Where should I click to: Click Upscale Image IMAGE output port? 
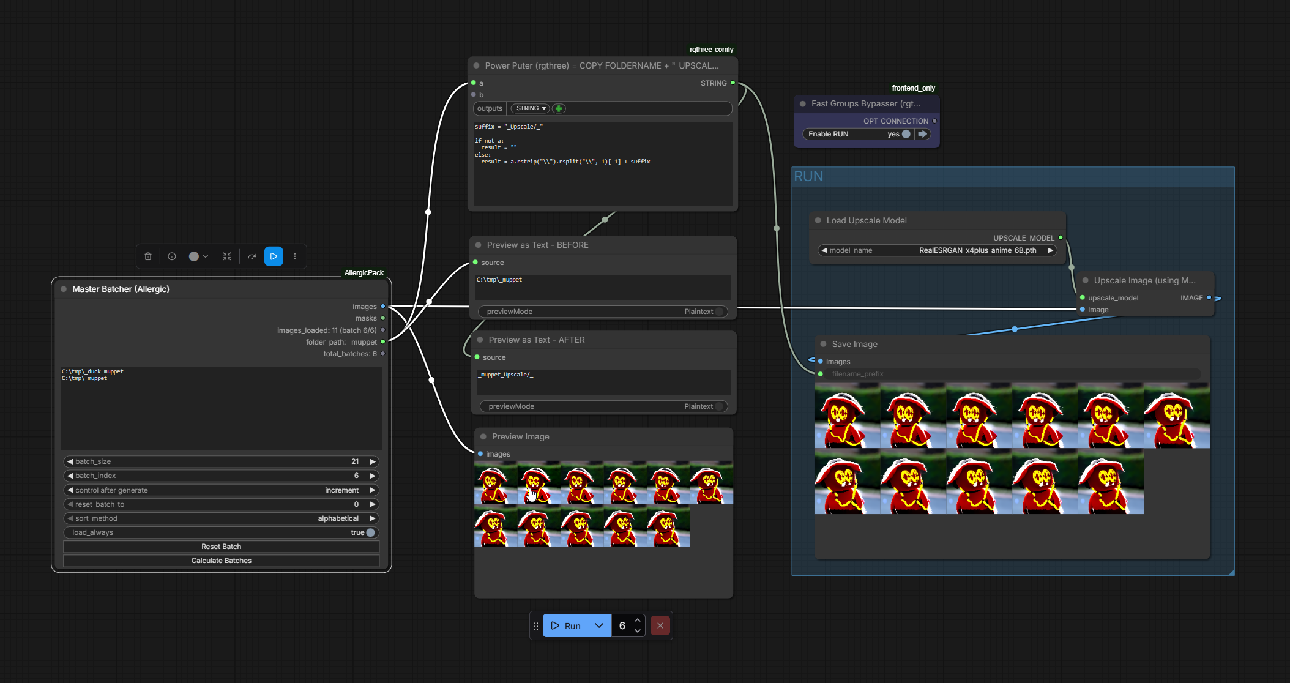click(x=1209, y=298)
